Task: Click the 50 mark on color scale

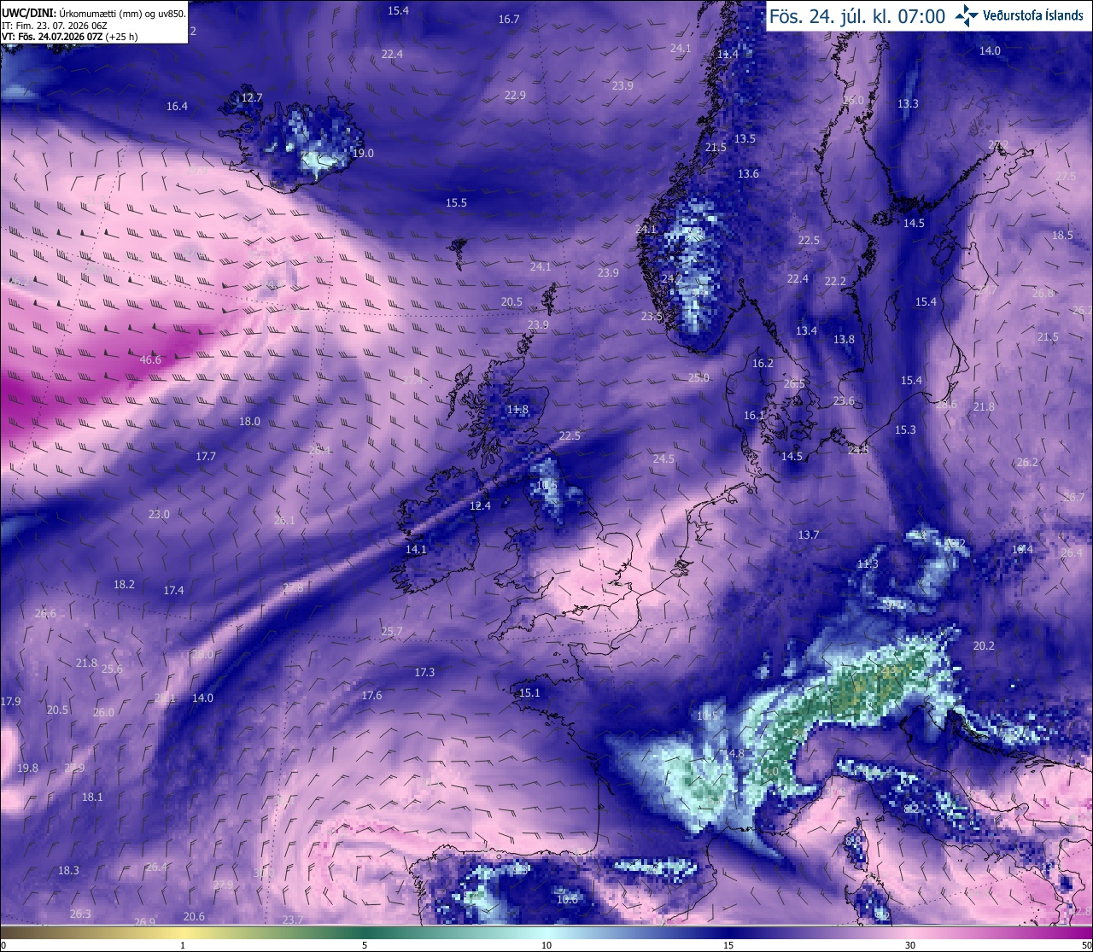Action: 1085,945
